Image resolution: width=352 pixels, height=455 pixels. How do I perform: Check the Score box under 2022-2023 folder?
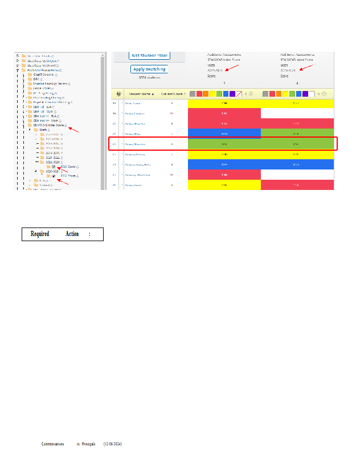tap(54, 167)
